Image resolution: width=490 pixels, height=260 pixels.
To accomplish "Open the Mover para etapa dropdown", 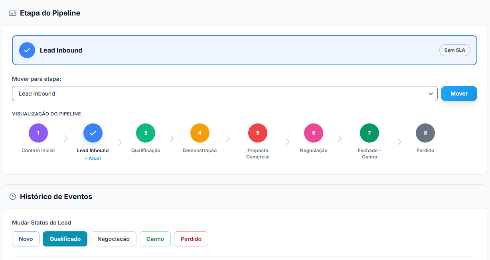I will click(225, 94).
